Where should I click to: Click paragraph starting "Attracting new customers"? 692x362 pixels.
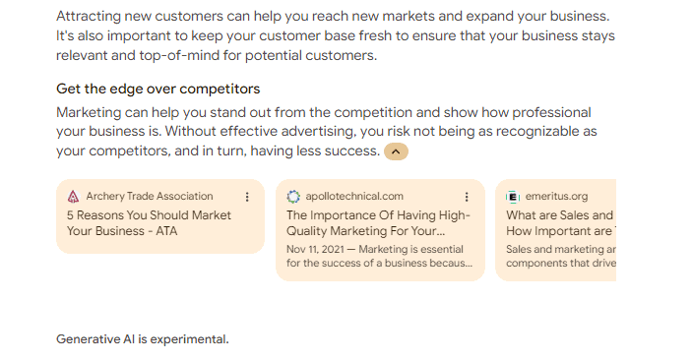click(x=336, y=35)
